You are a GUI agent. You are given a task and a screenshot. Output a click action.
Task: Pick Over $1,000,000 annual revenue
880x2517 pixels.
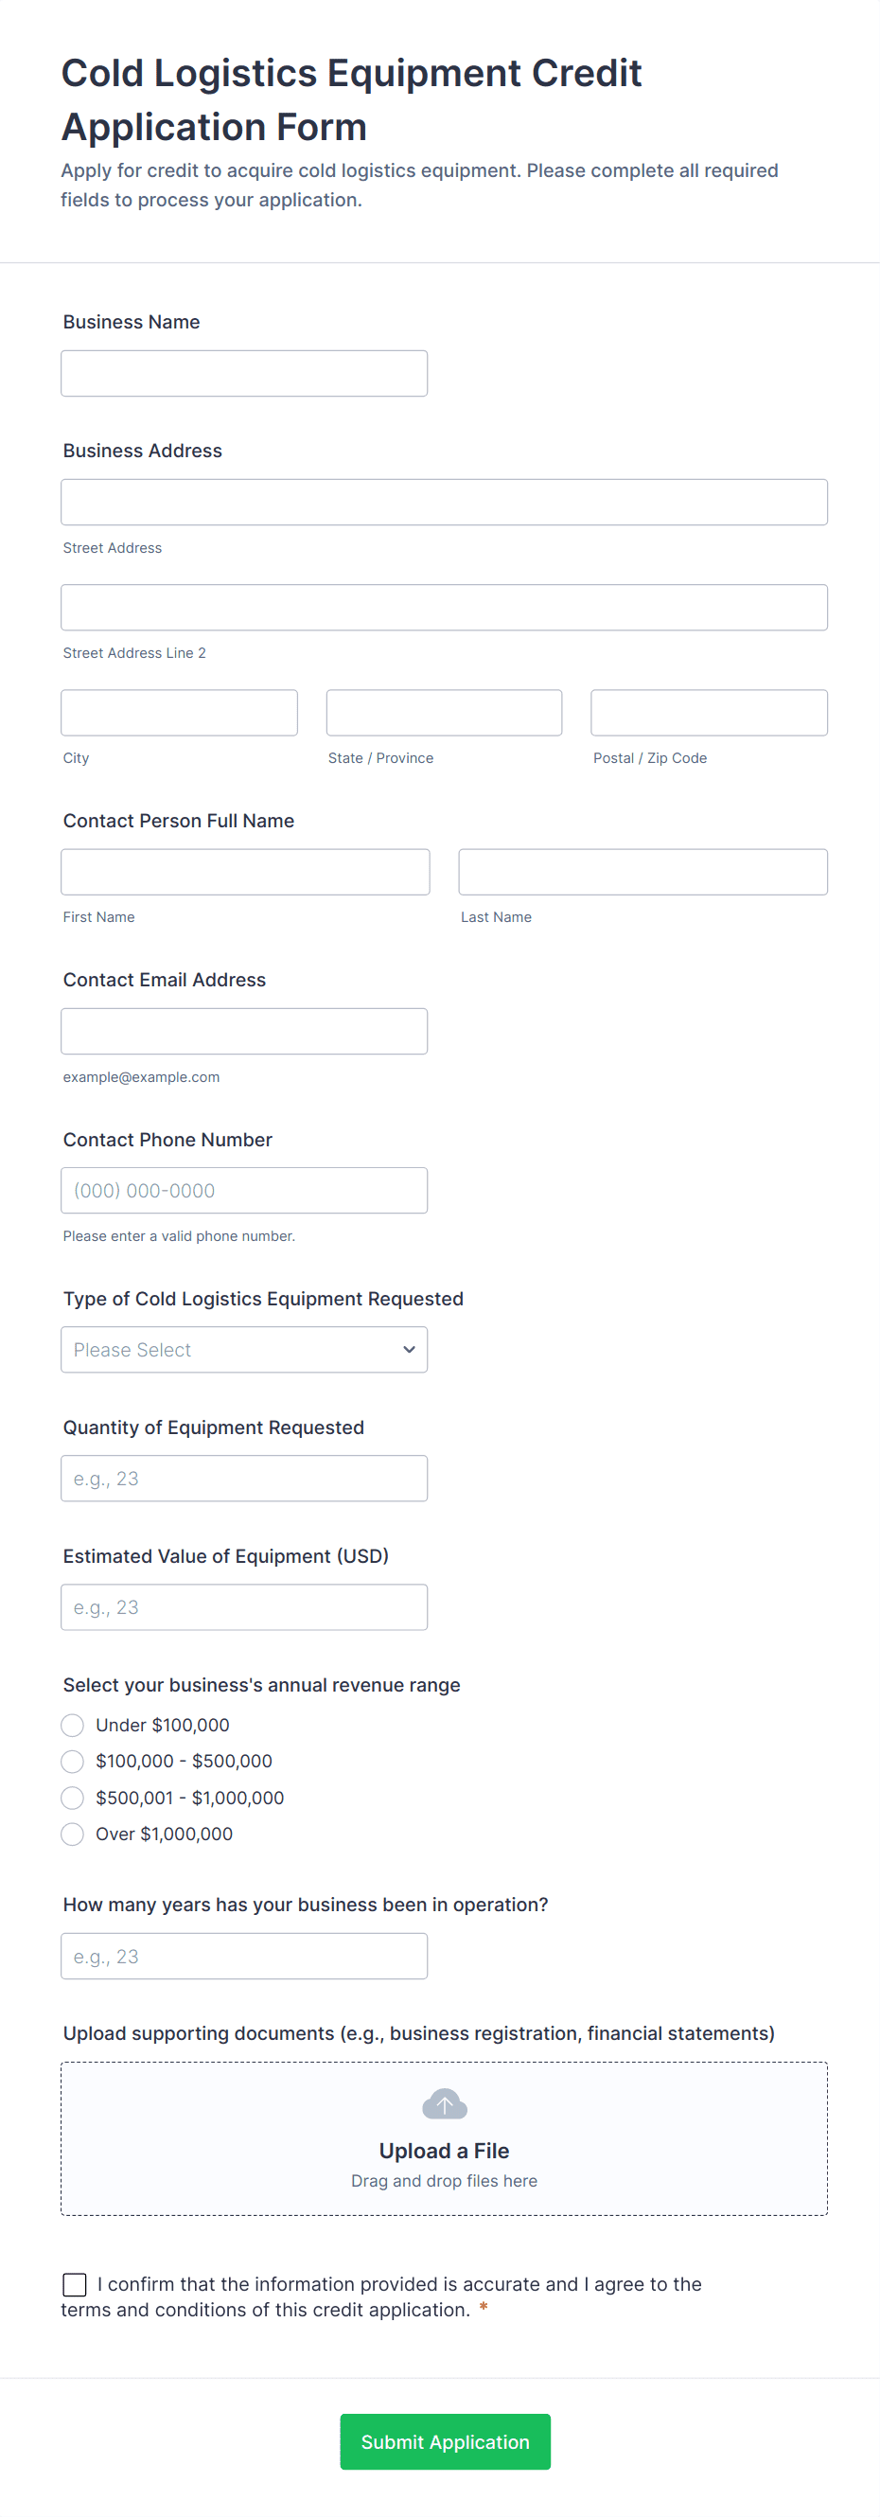[x=72, y=1834]
